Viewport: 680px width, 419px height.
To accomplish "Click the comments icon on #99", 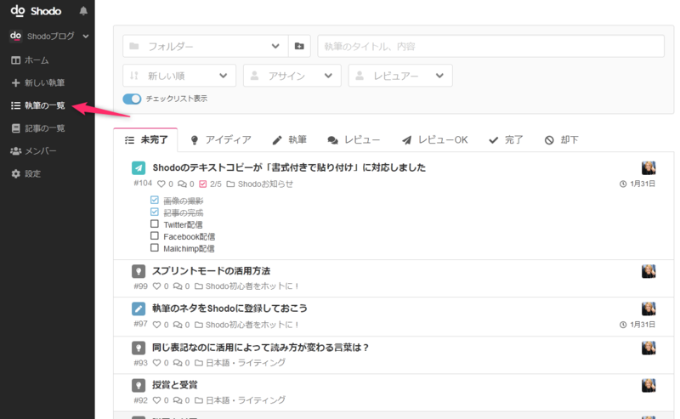I will click(x=178, y=286).
